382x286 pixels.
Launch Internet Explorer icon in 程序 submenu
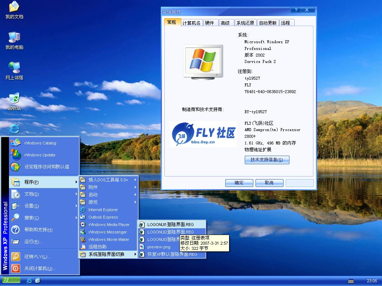(83, 210)
